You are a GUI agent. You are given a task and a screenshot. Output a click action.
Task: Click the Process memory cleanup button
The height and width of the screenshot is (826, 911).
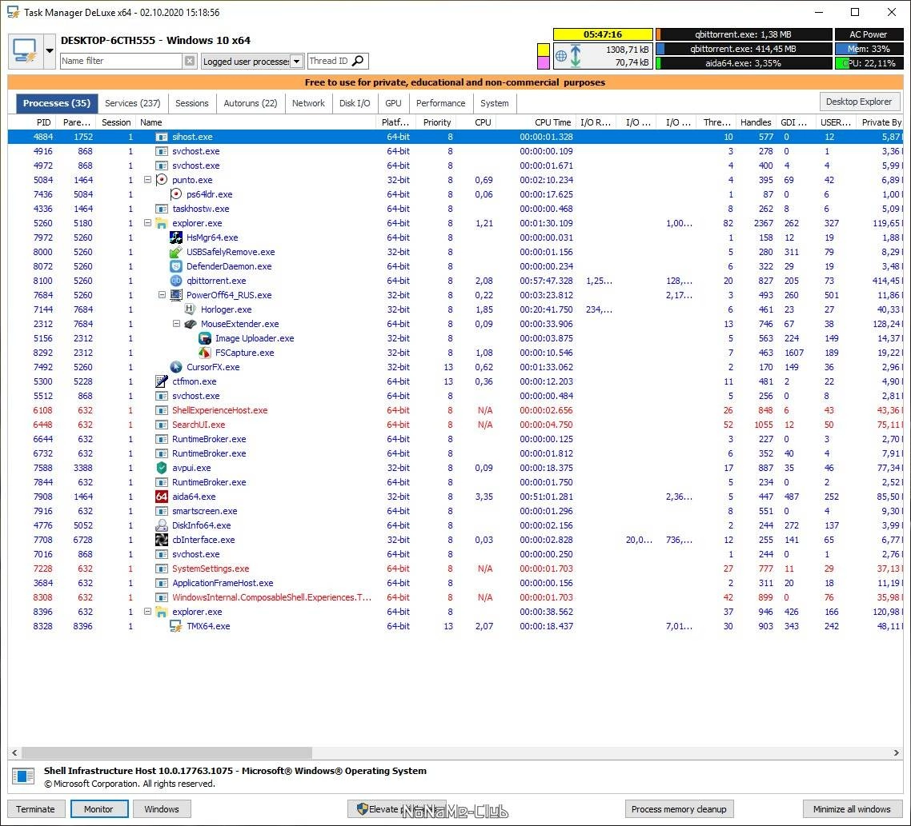coord(679,809)
